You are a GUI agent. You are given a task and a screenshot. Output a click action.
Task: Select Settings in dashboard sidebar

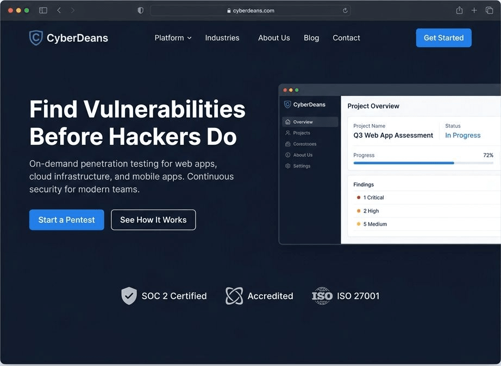pyautogui.click(x=310, y=166)
